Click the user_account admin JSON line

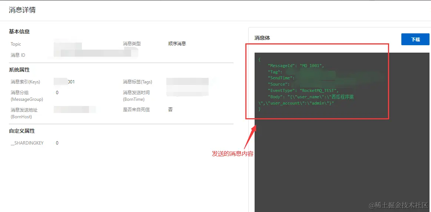[x=296, y=103]
